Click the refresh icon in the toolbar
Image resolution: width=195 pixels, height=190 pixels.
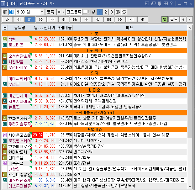[x=124, y=12]
